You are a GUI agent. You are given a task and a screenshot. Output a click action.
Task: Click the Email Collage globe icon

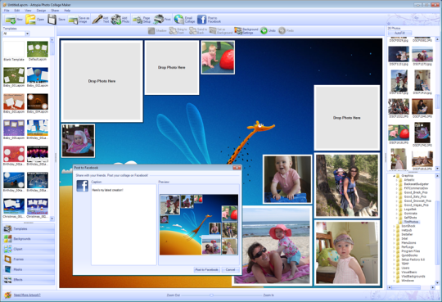(178, 20)
